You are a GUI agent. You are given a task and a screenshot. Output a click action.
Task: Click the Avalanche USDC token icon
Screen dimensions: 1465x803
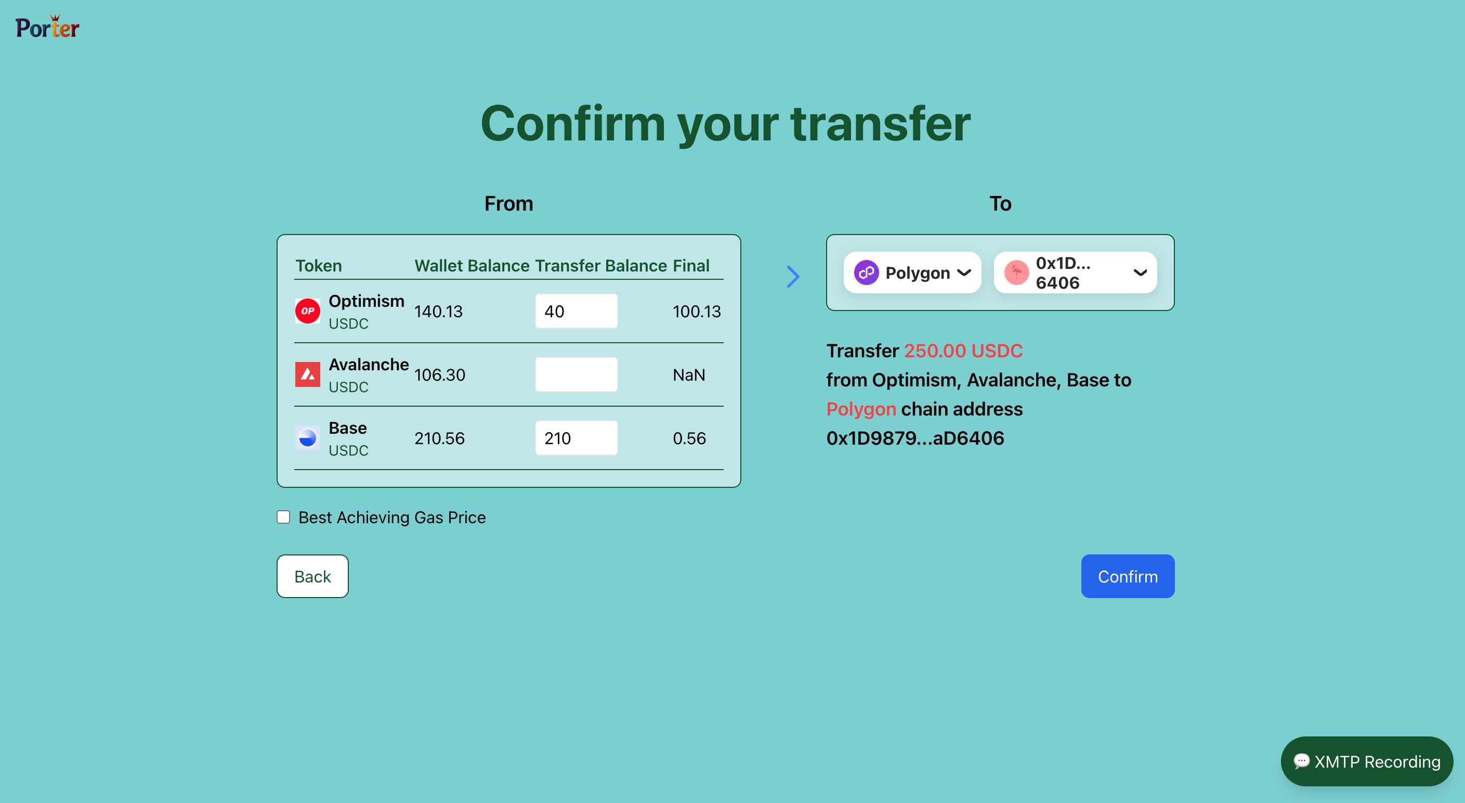[x=307, y=375]
